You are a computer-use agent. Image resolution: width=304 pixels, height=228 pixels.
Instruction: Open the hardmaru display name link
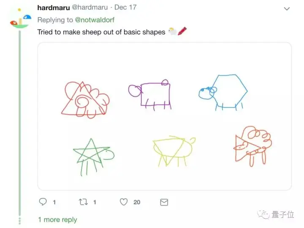point(53,8)
